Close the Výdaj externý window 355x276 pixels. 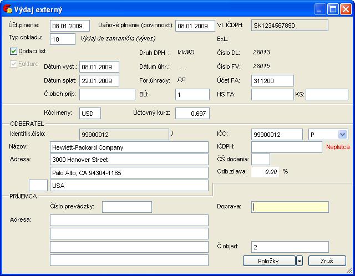[x=346, y=9]
